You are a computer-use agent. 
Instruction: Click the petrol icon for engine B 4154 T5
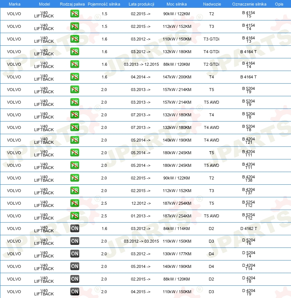(x=74, y=14)
